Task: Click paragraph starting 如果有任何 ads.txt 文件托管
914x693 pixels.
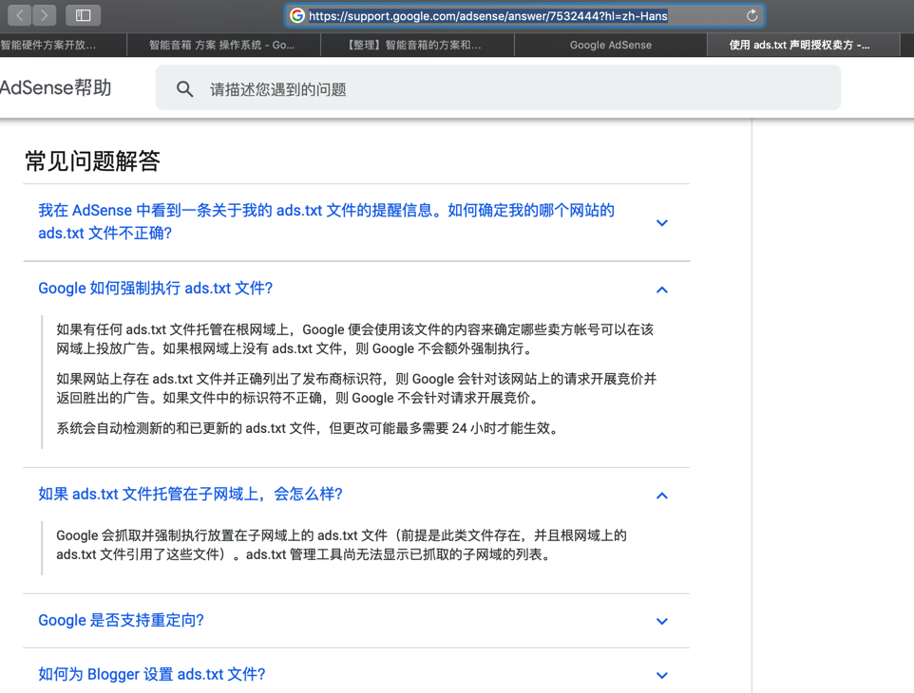Action: tap(355, 339)
